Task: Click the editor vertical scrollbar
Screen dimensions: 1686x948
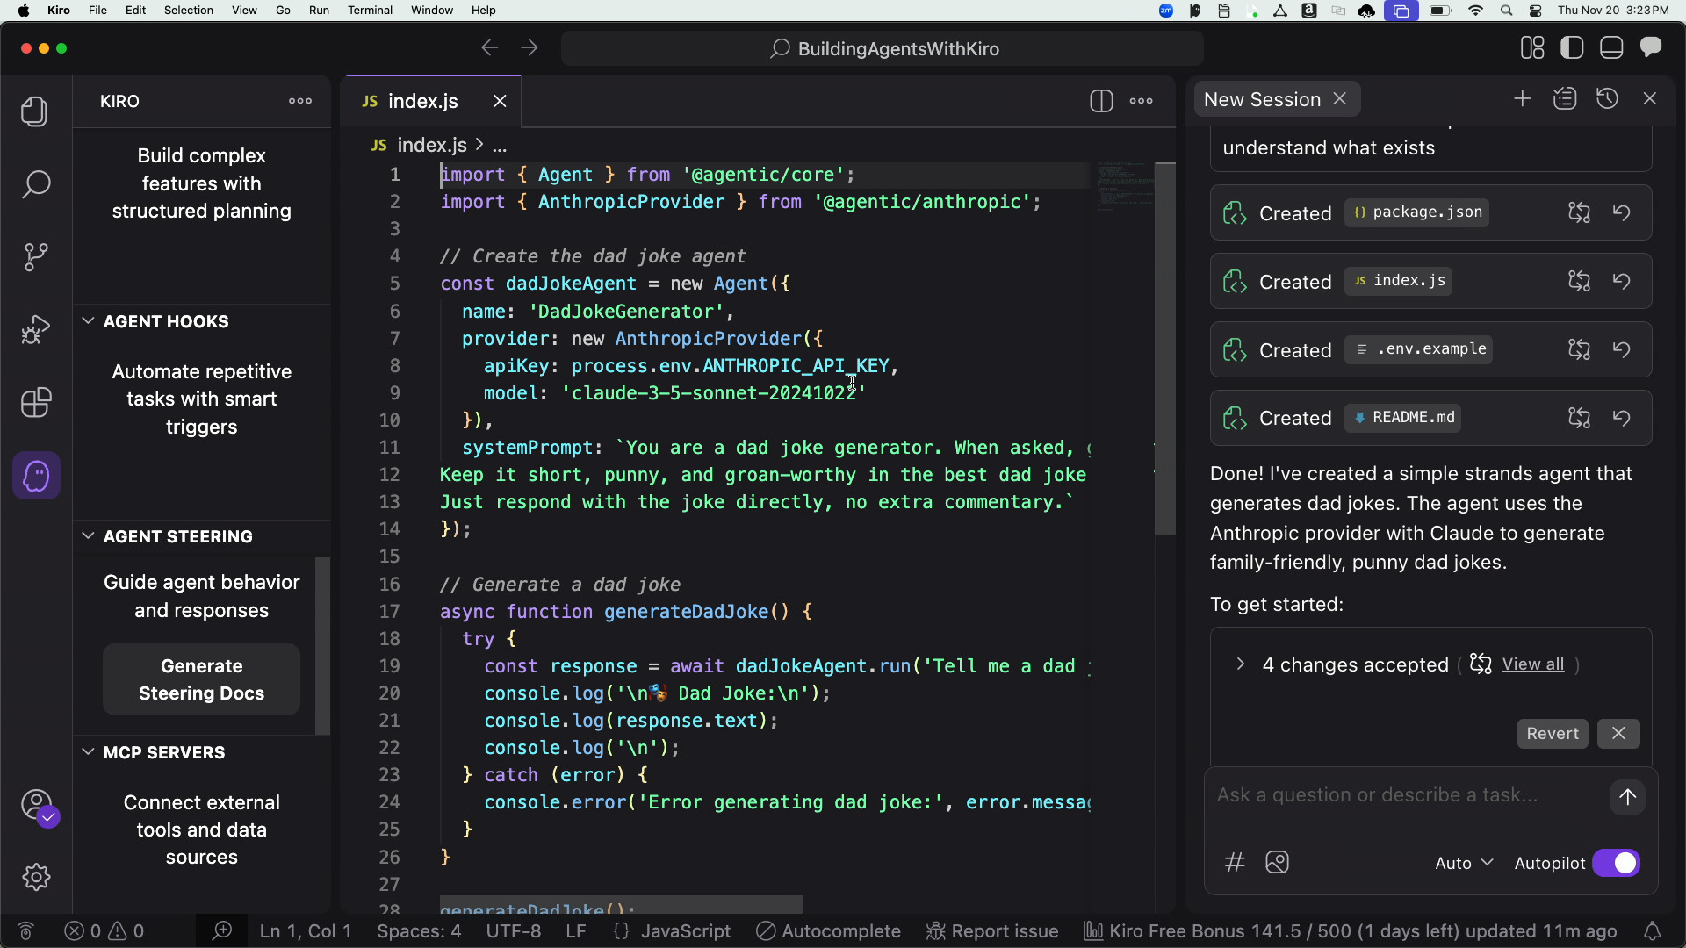Action: pyautogui.click(x=1165, y=348)
